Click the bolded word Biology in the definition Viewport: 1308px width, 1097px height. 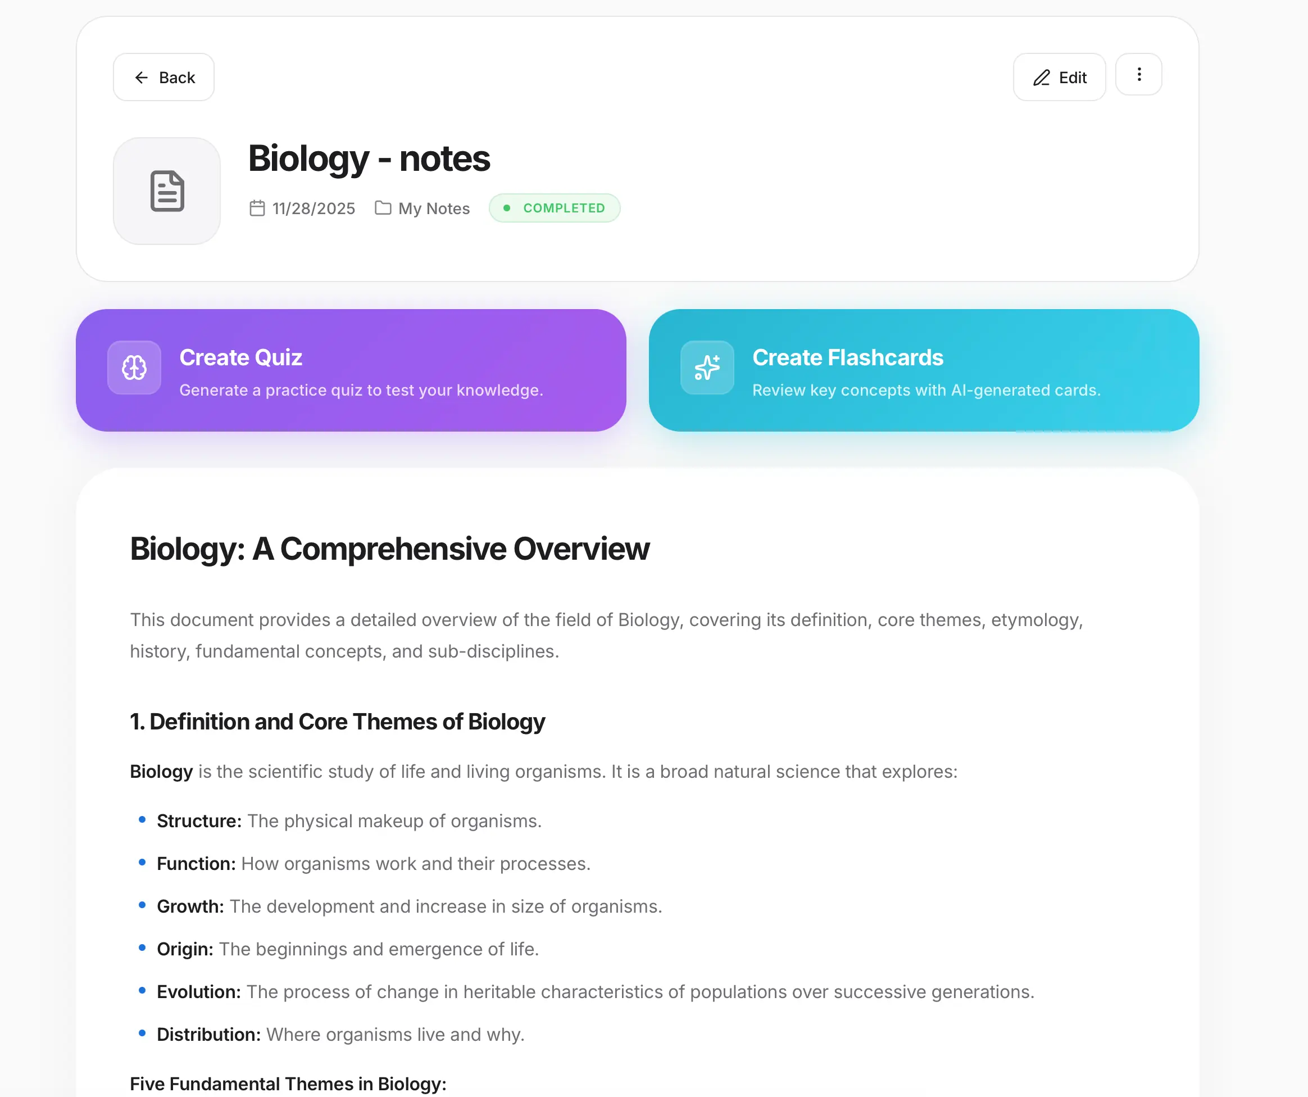pyautogui.click(x=161, y=771)
